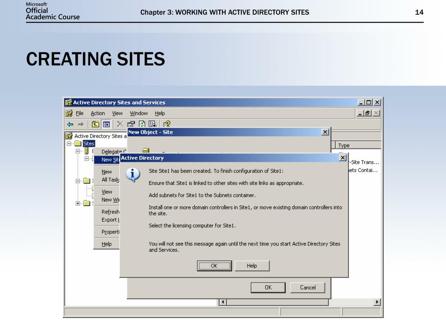Minimize the inner MDI console window

tap(360, 113)
